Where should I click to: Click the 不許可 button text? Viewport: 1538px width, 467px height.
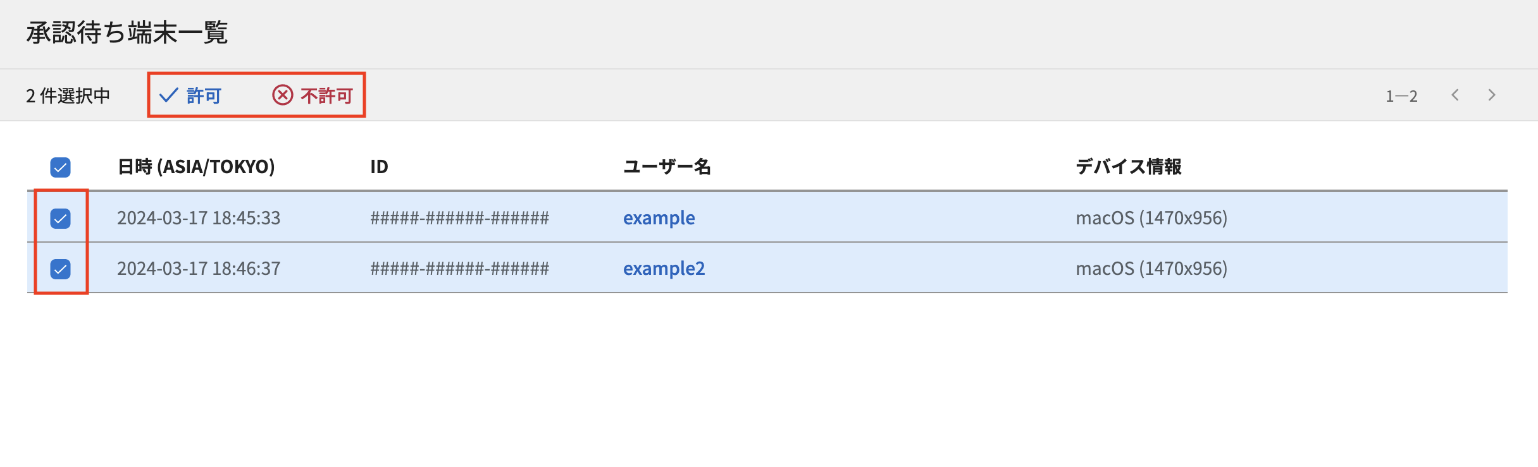tap(326, 95)
